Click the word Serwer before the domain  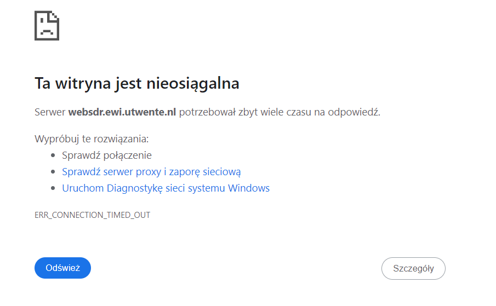click(50, 112)
